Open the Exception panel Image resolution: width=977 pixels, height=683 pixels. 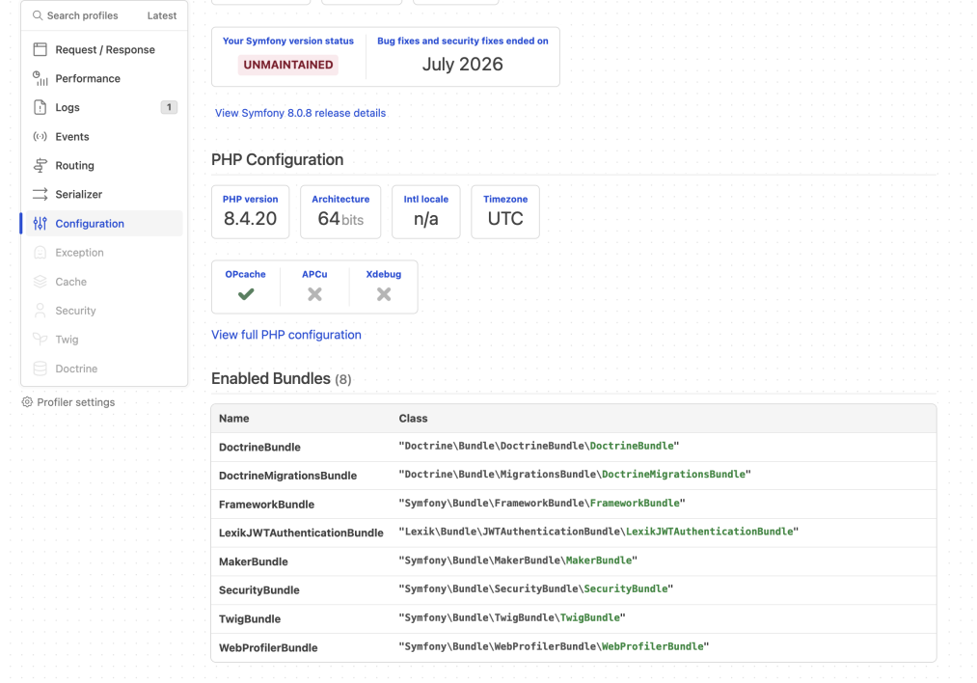(x=104, y=253)
